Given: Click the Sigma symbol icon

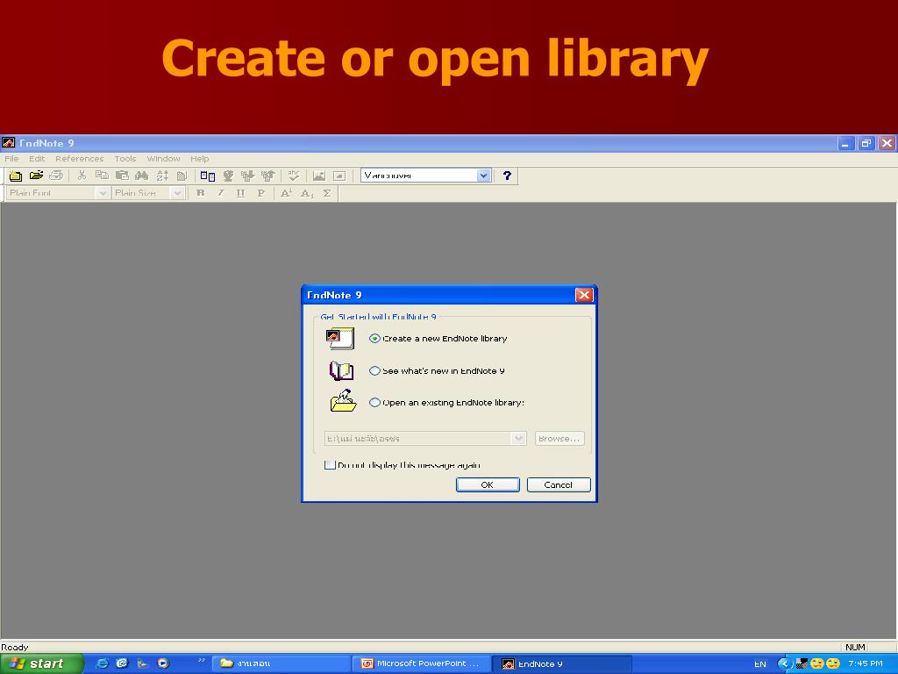Looking at the screenshot, I should [327, 193].
